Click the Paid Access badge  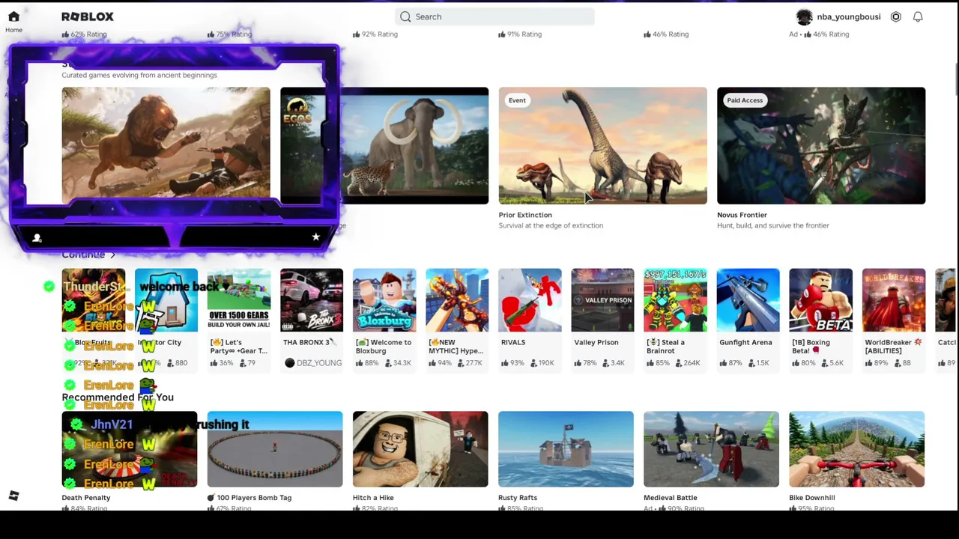click(x=745, y=100)
